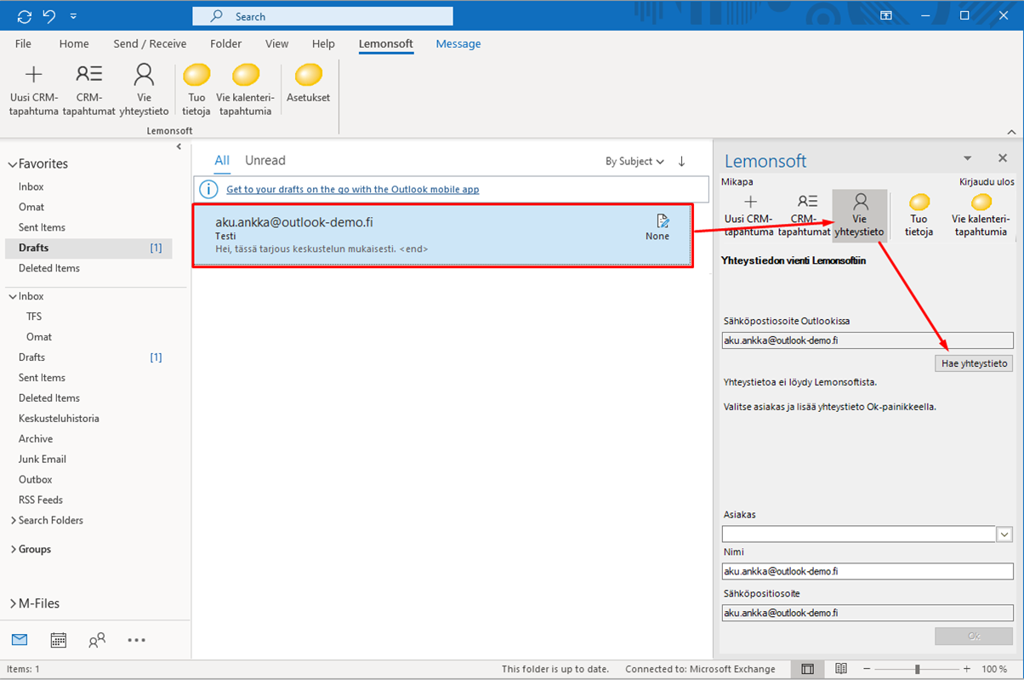
Task: Click Kirjaudu ulos to log out
Action: tap(987, 181)
